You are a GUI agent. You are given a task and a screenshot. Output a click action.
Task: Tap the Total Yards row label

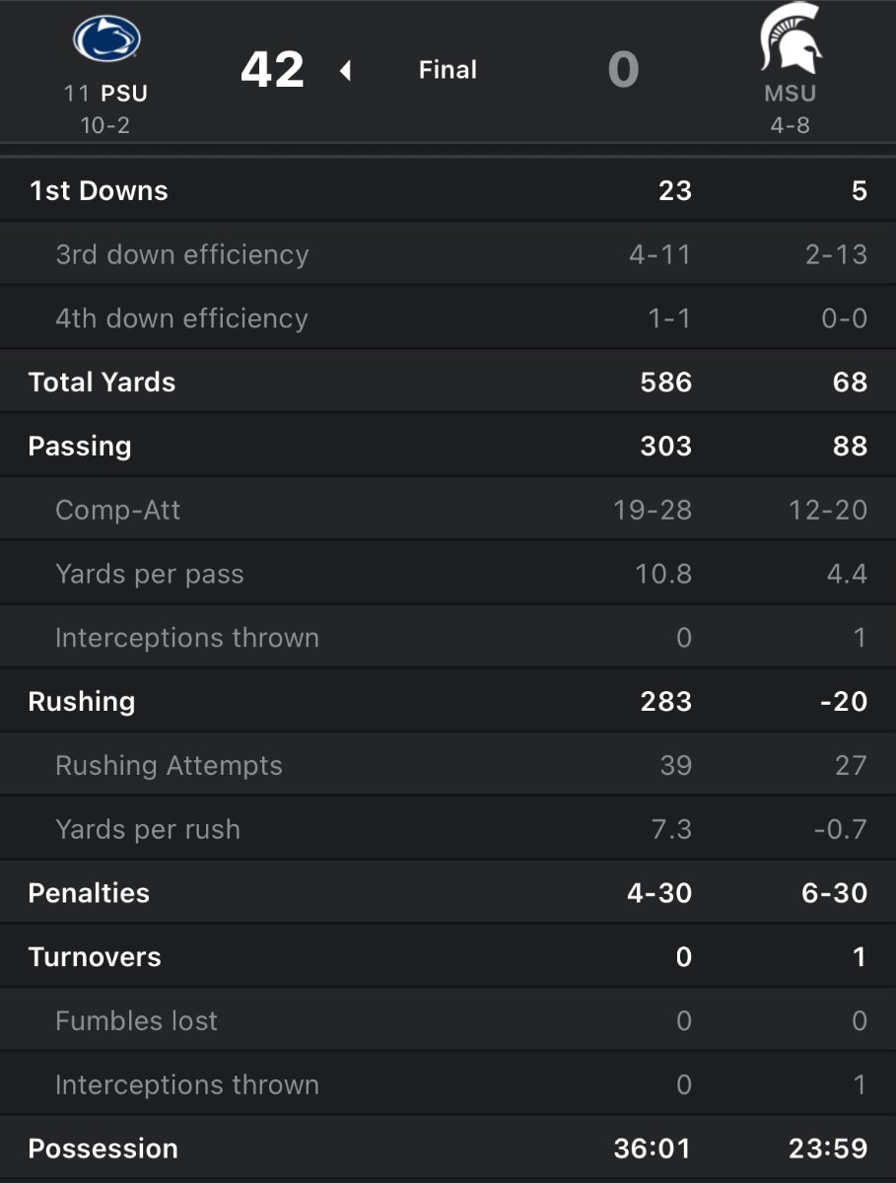click(x=103, y=383)
